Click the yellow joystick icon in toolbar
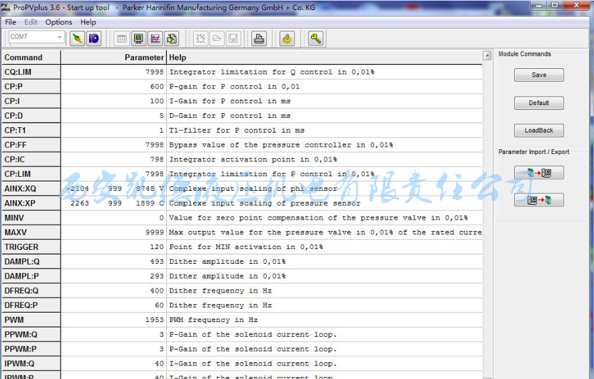Screen dimensions: 594x379 [287, 38]
